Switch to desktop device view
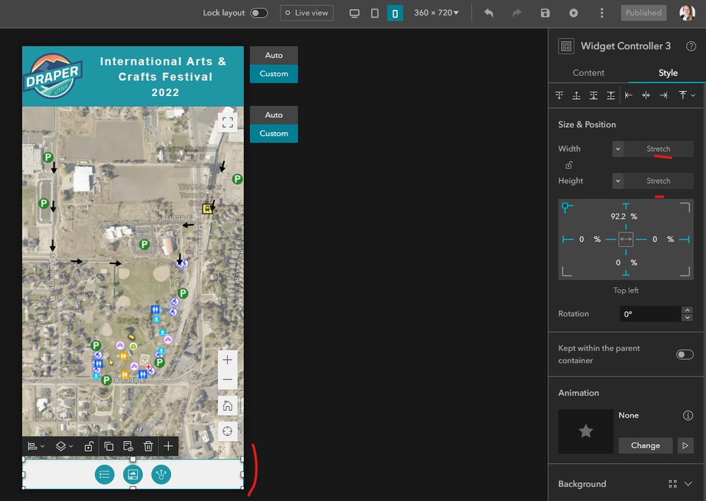 pos(354,13)
